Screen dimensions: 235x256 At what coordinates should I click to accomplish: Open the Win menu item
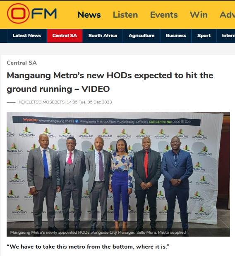pos(199,15)
